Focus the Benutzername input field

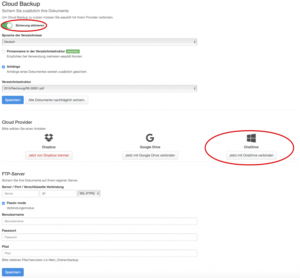pos(100,221)
